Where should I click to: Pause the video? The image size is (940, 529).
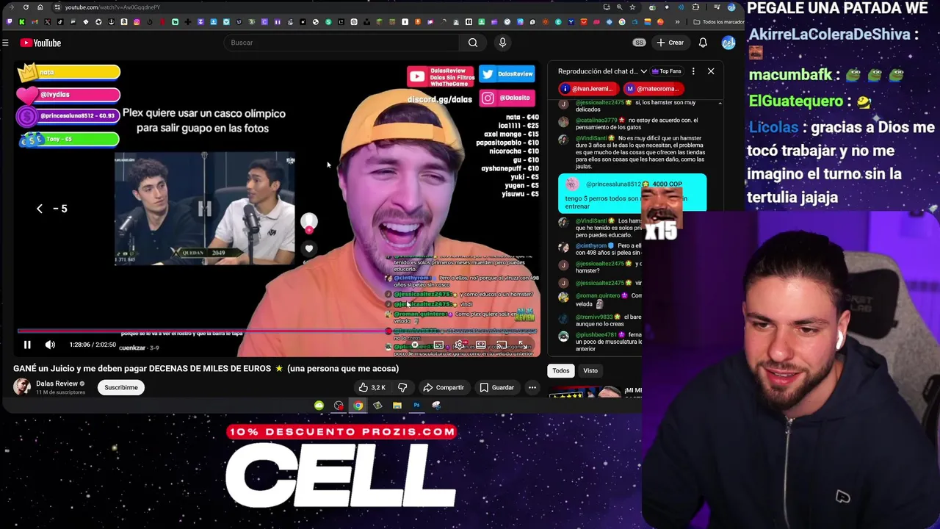[x=27, y=345]
